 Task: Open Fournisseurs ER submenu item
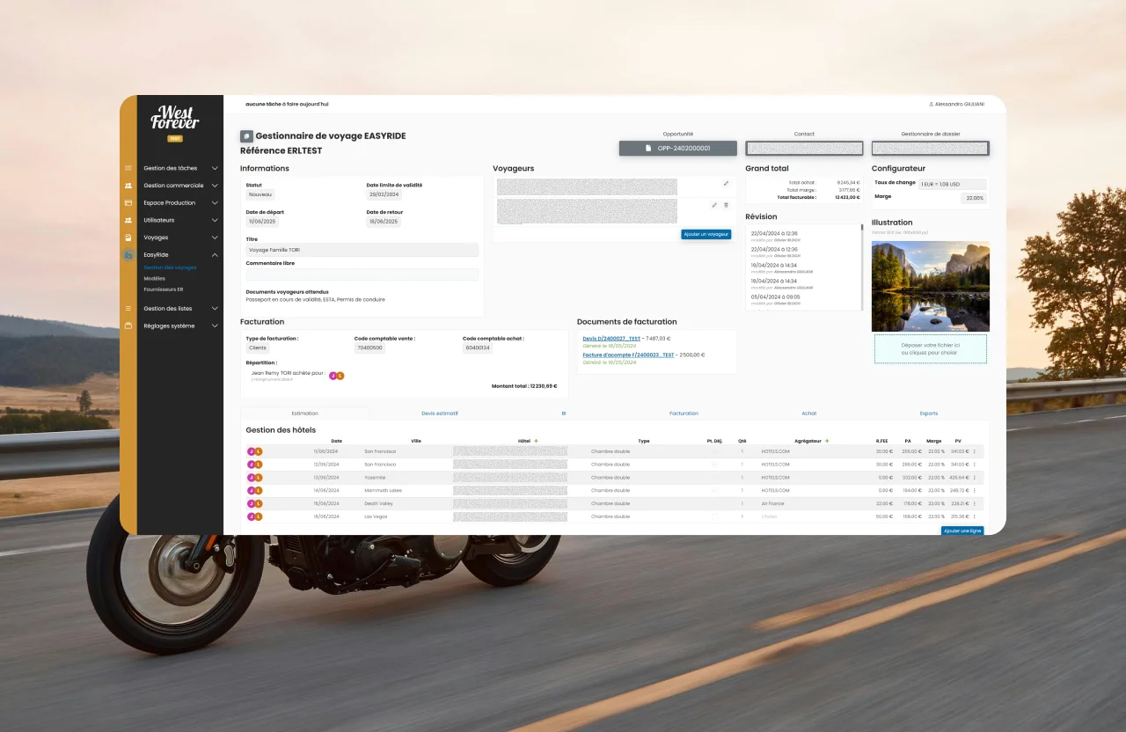coord(164,289)
